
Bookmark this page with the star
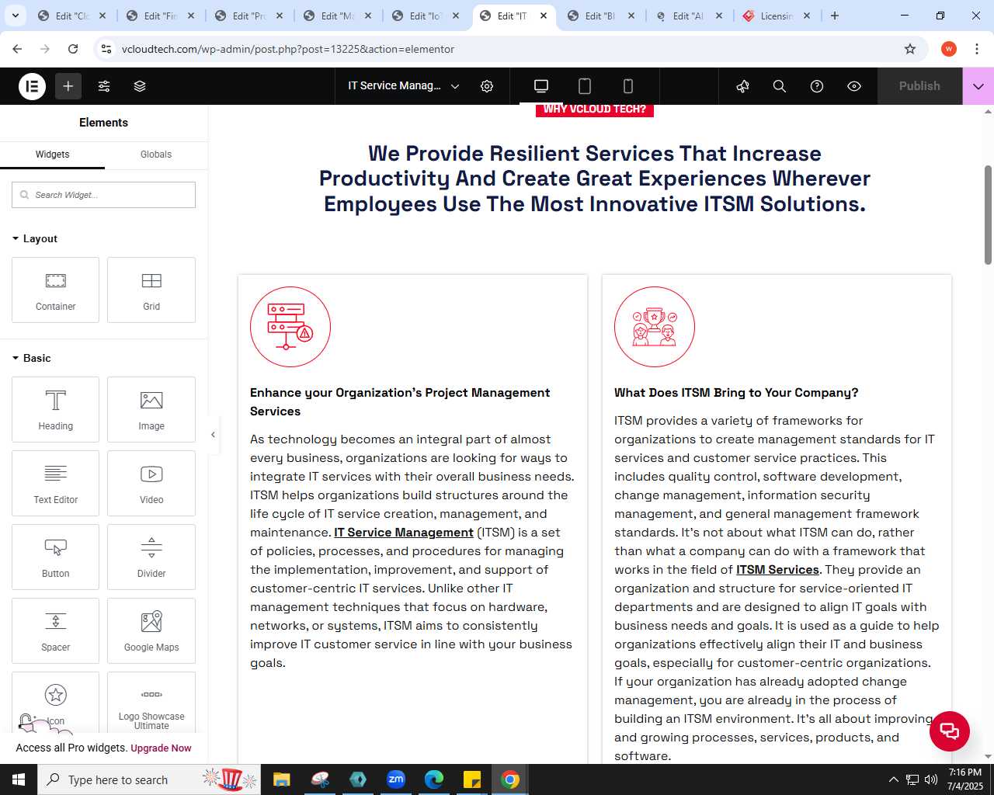pos(910,49)
